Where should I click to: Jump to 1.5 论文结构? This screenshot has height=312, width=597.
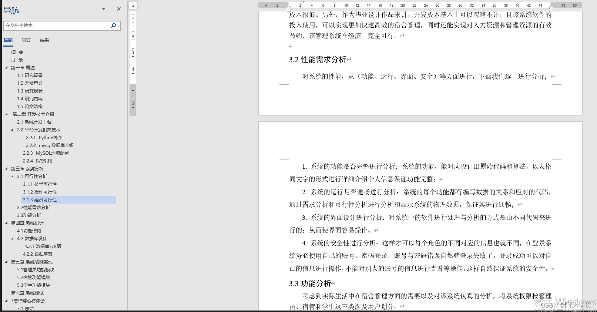[30, 106]
